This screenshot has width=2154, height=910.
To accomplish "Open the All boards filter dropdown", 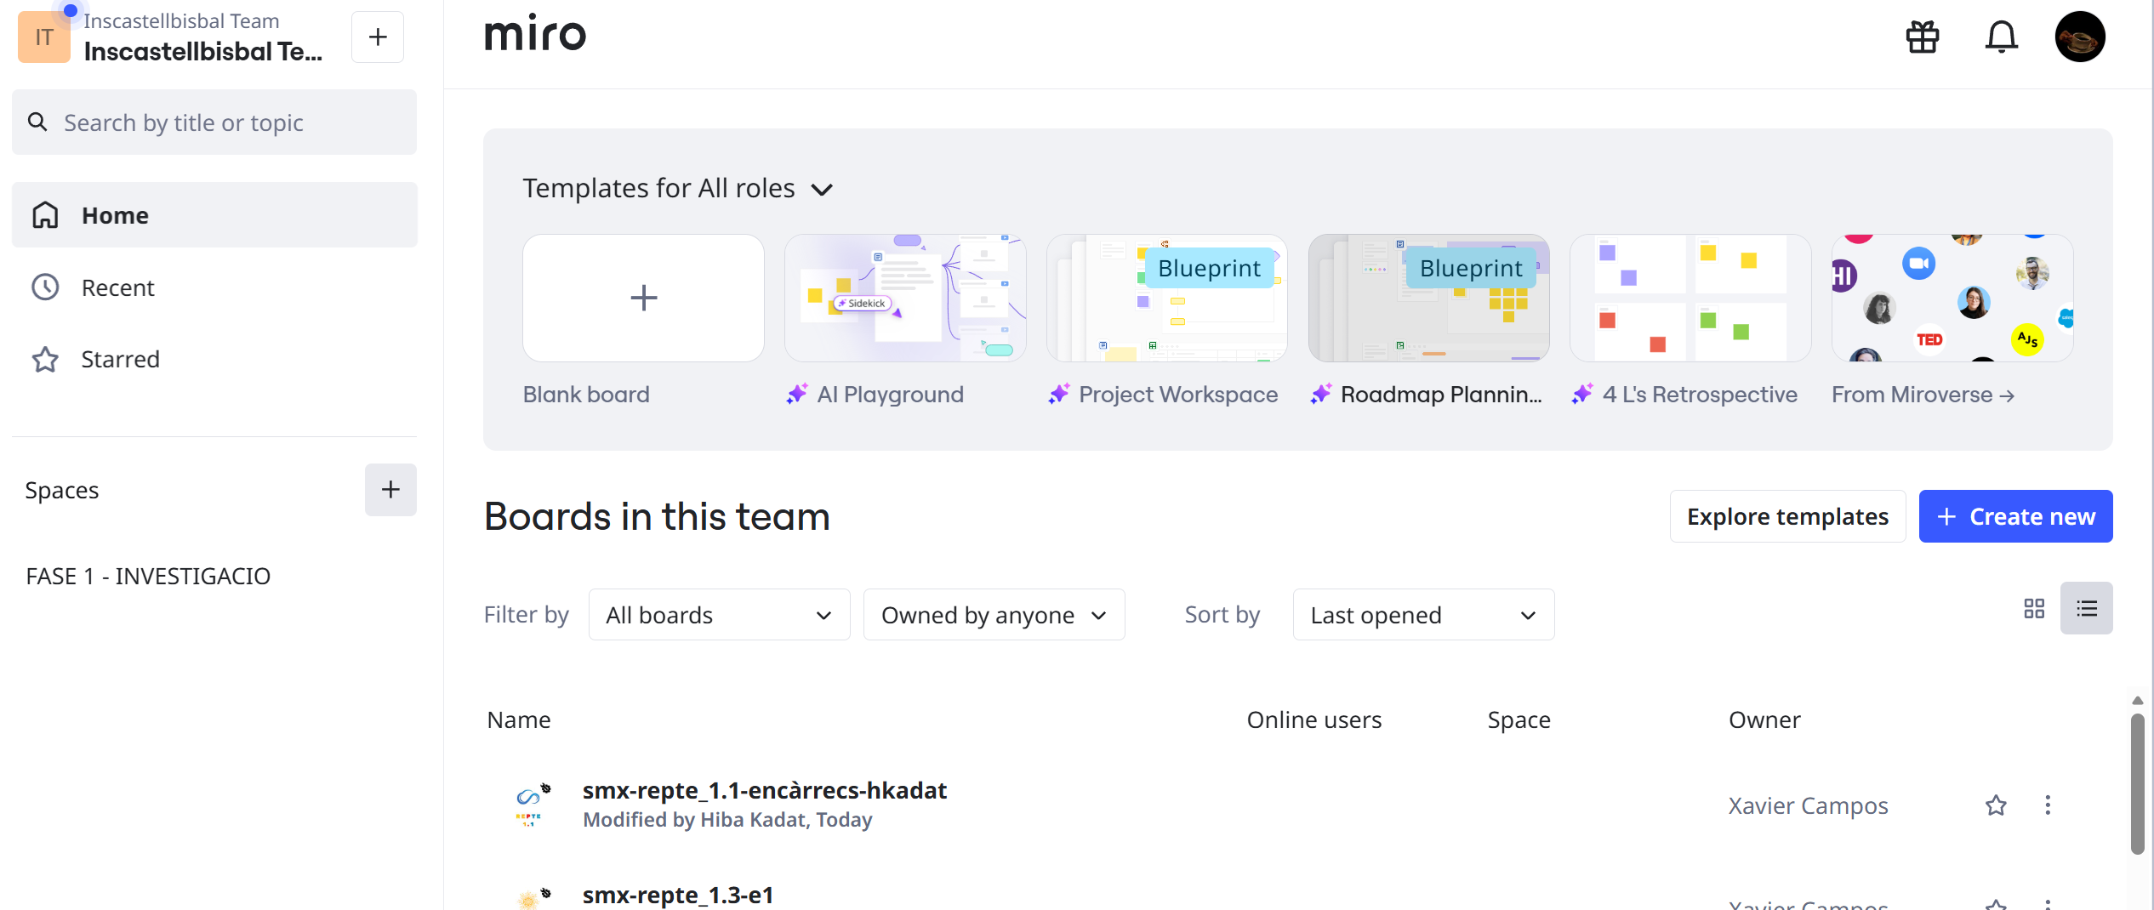I will [x=719, y=615].
